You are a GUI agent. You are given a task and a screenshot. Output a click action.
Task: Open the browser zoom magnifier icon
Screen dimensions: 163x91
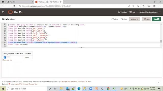click(x=133, y=6)
